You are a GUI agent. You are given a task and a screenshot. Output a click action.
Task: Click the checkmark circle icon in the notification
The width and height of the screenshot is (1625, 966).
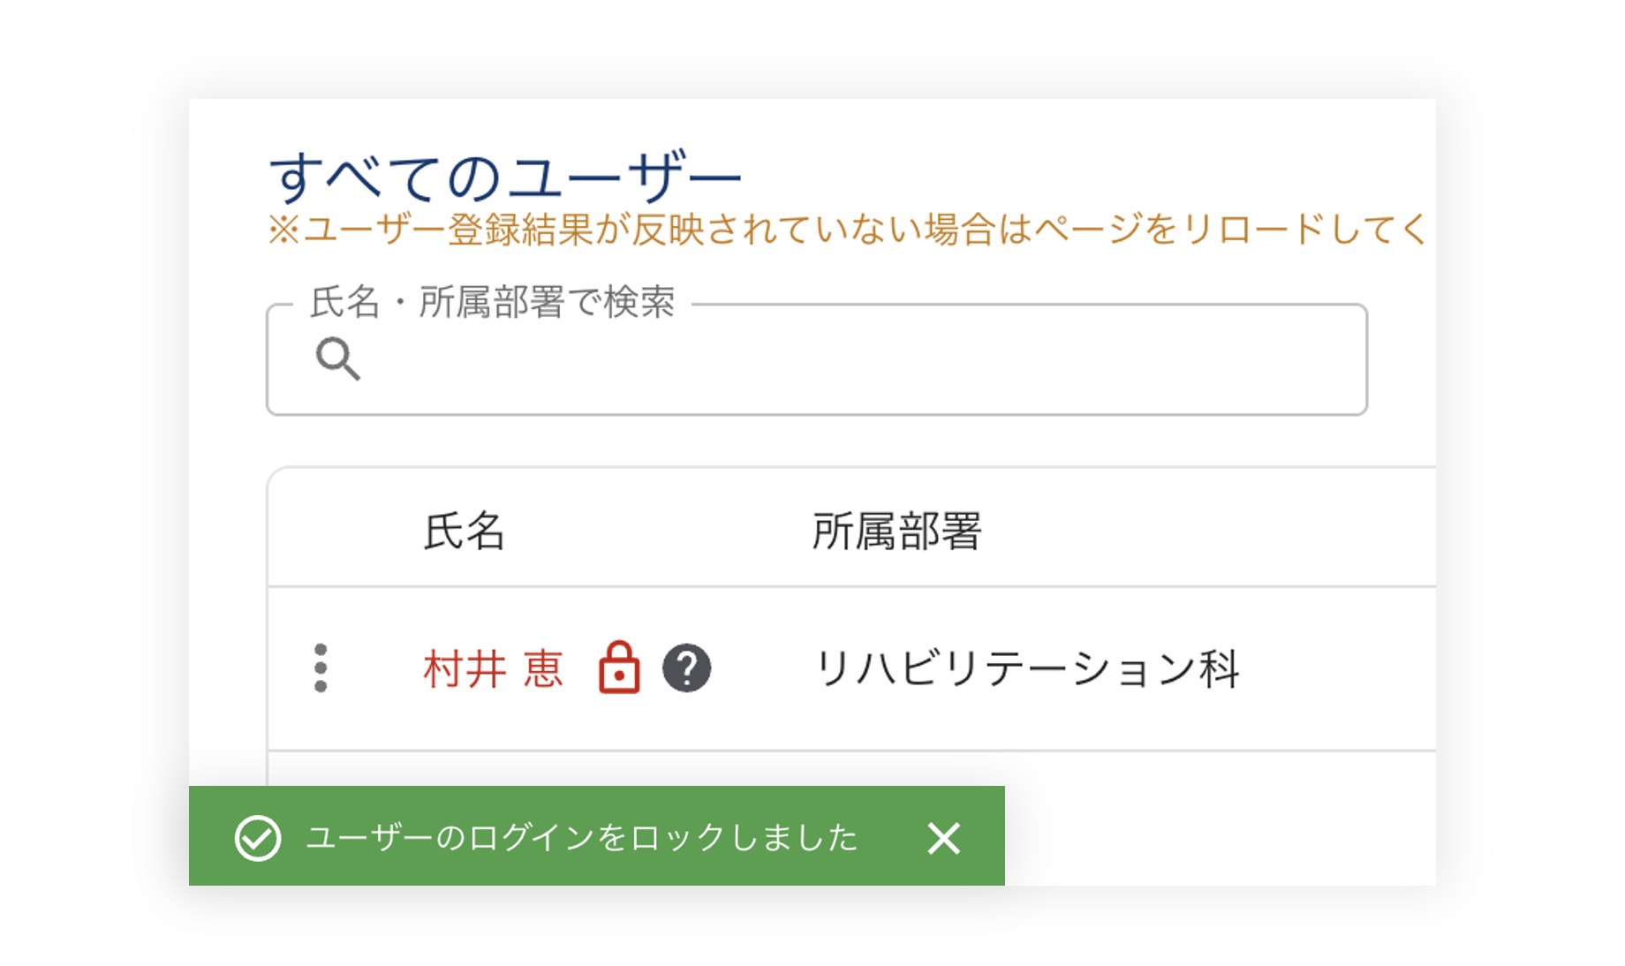click(258, 837)
